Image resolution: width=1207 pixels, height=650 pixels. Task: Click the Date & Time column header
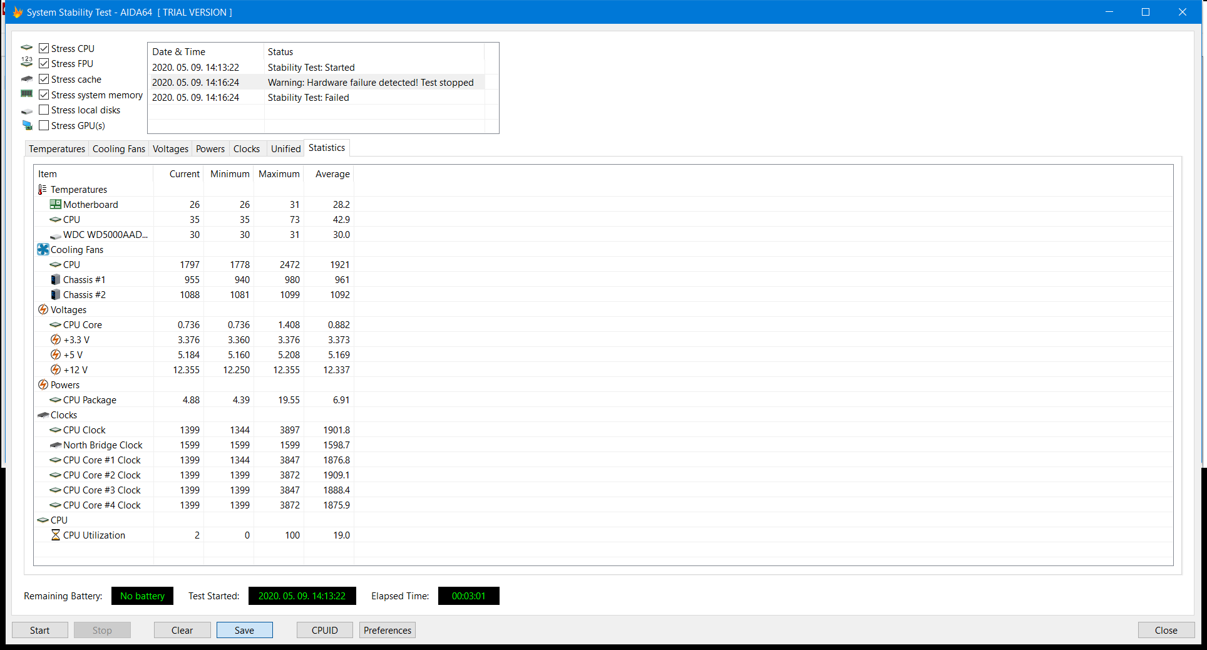point(206,52)
